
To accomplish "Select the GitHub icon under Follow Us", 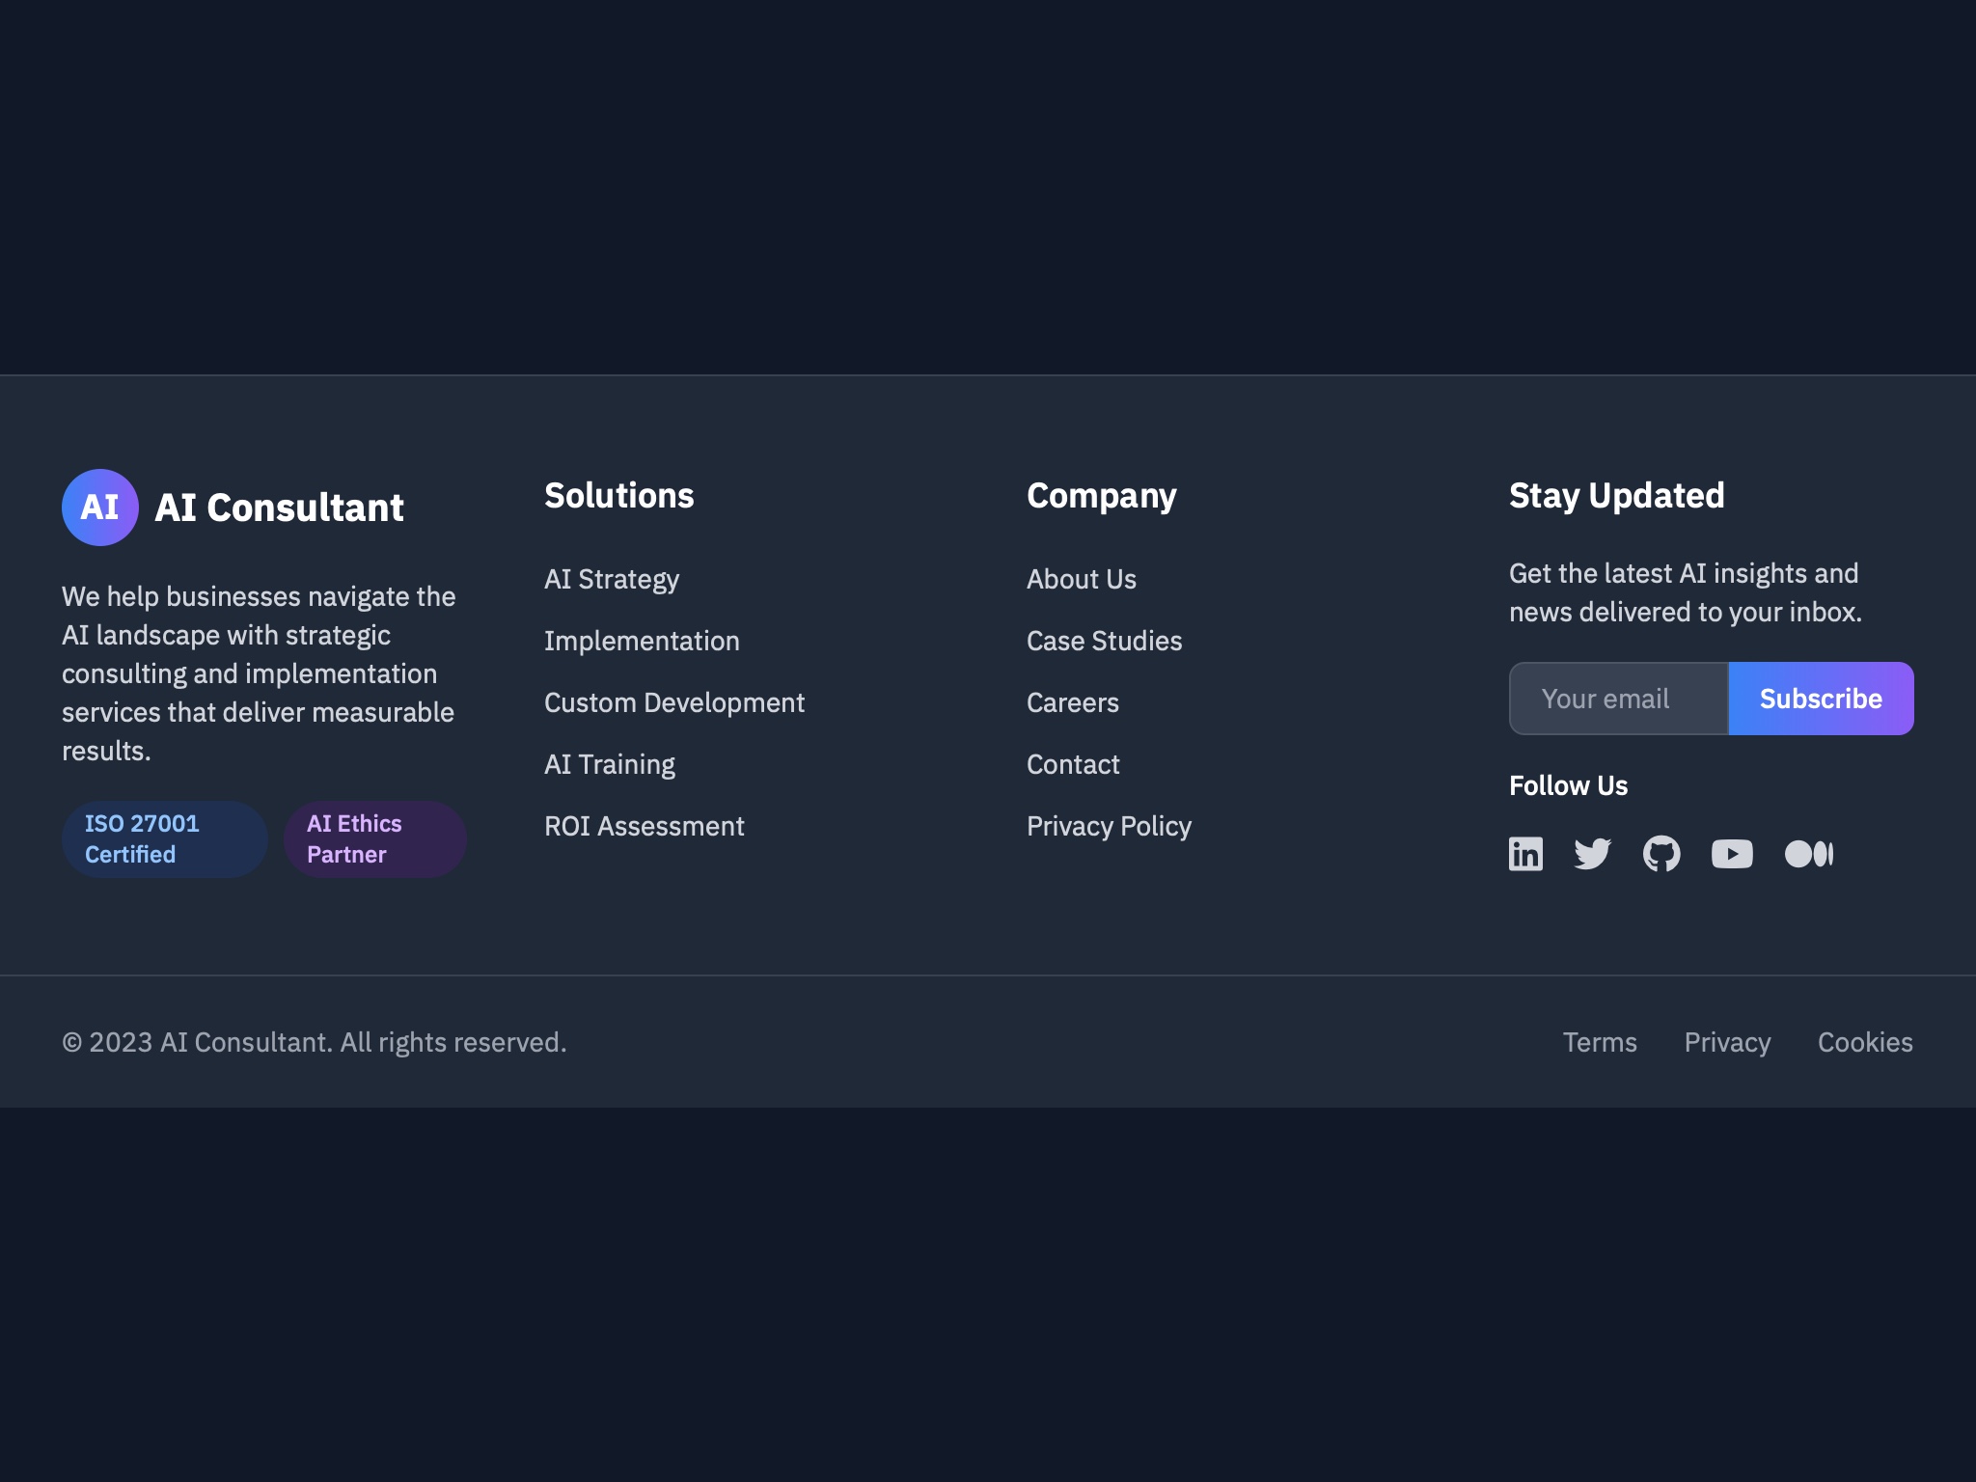I will pos(1661,853).
